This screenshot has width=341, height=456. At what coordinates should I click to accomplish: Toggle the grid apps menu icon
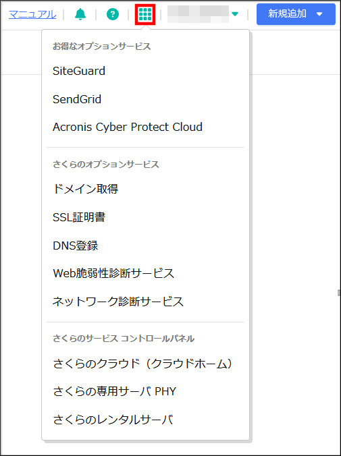coord(145,14)
